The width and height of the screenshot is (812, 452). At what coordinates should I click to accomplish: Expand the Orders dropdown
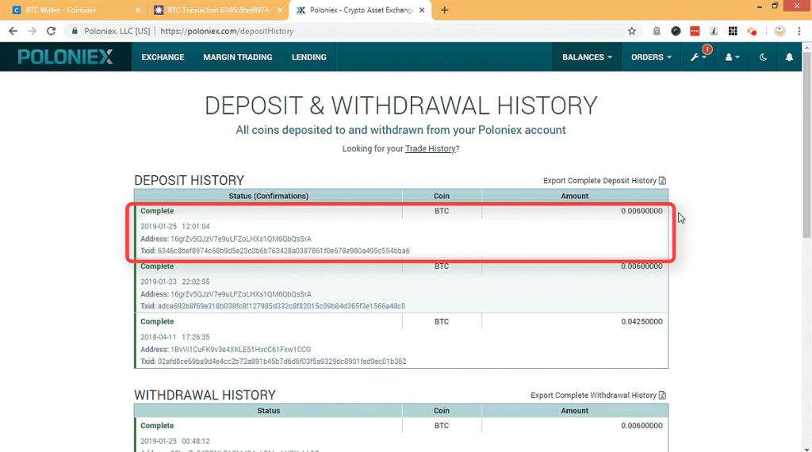click(651, 57)
